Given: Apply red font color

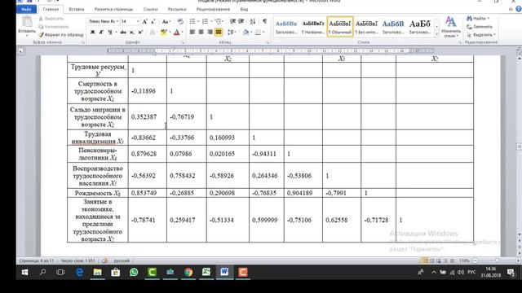Looking at the screenshot, I should pos(177,33).
